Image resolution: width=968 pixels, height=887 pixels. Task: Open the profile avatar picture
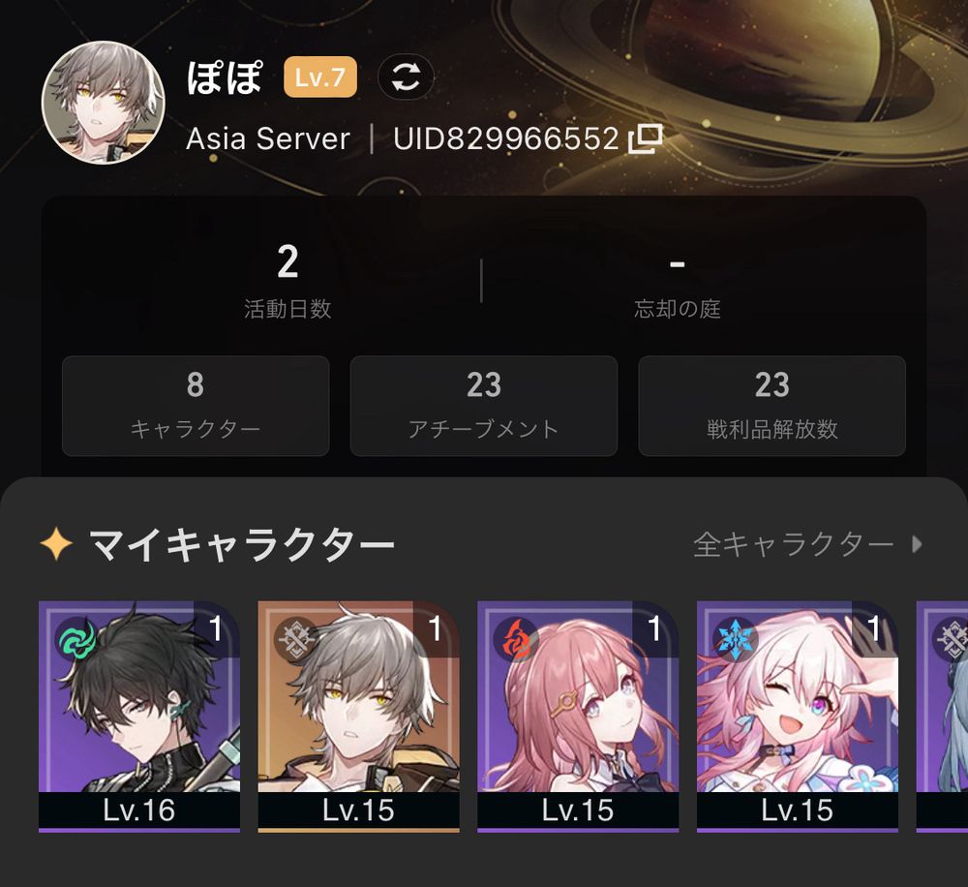pos(104,103)
